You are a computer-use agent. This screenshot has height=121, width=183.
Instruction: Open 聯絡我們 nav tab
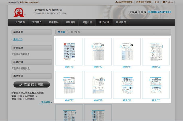121,22
